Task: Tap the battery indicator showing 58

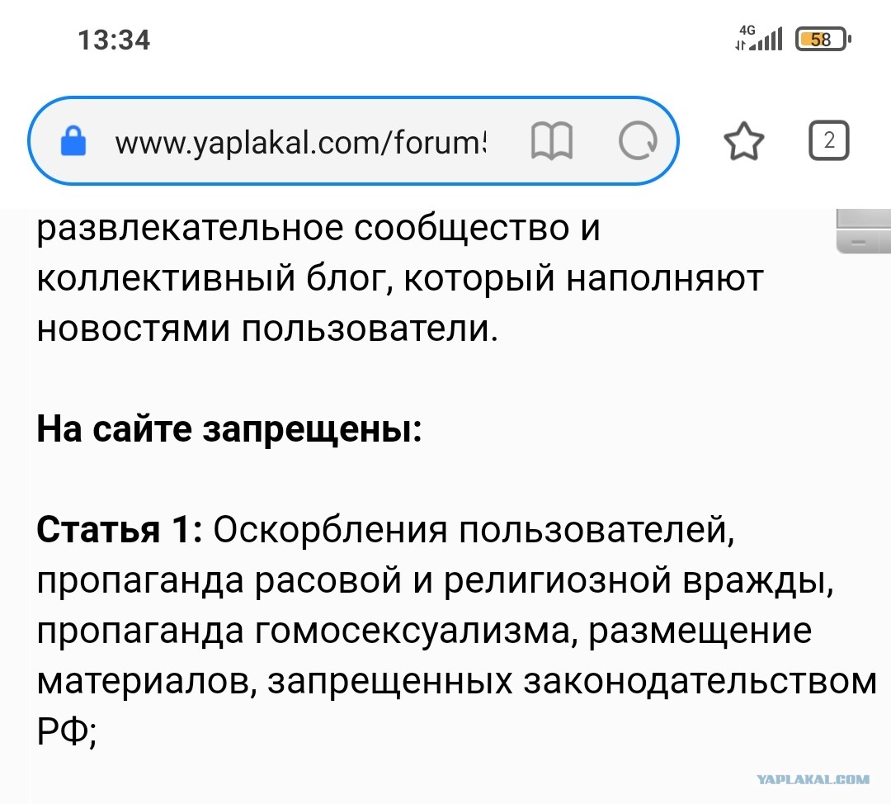Action: 823,40
